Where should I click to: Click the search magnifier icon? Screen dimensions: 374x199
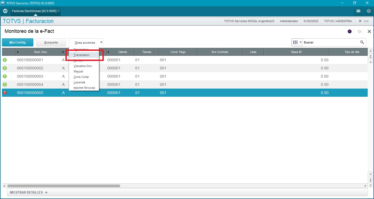(362, 42)
